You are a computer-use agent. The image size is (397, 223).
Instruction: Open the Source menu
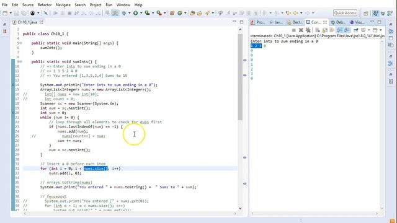pyautogui.click(x=28, y=5)
